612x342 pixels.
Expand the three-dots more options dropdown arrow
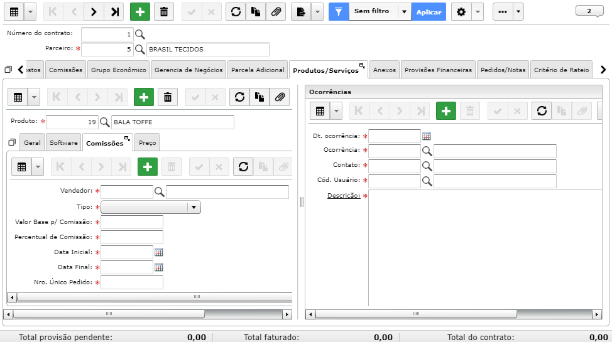click(x=518, y=12)
